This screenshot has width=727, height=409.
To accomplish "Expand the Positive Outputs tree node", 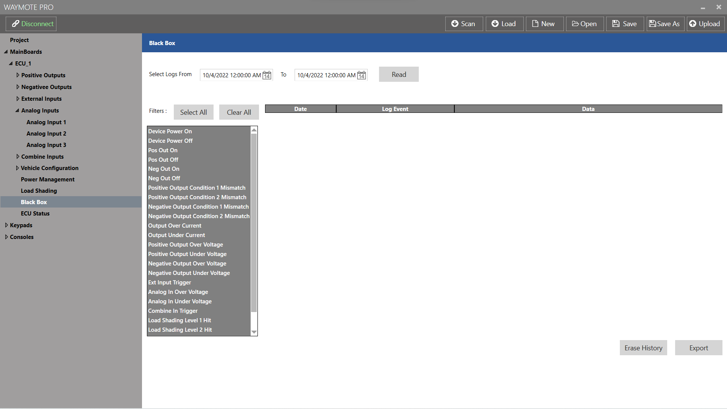I will point(18,75).
